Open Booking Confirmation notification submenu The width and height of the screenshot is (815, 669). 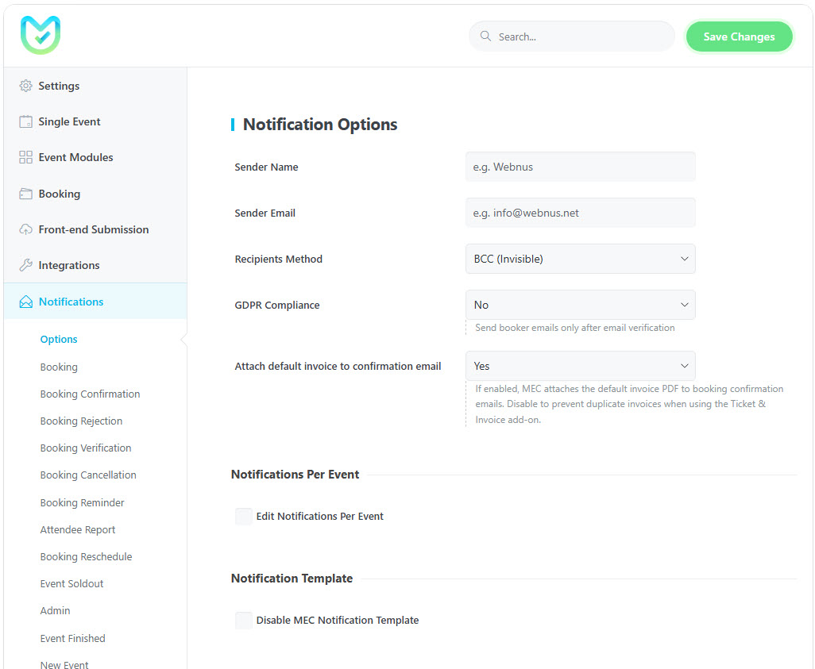click(90, 394)
